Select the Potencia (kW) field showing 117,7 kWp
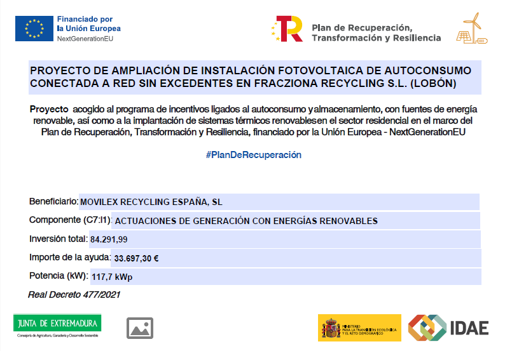This screenshot has height=351, width=505. click(284, 277)
